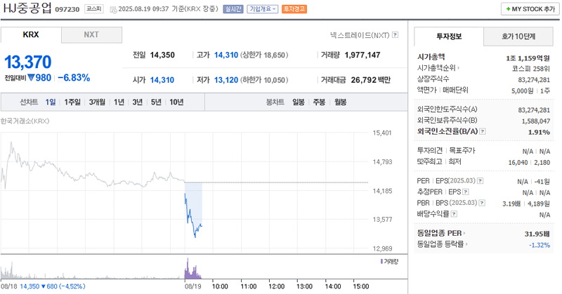The image size is (562, 294).
Task: Click the 시가총액 value 1조 1,159억원
Action: (x=528, y=58)
